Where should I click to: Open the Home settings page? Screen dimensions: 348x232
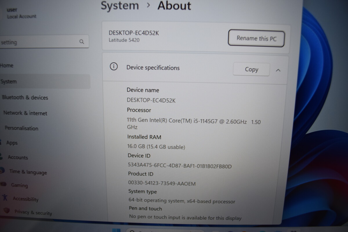pos(7,66)
